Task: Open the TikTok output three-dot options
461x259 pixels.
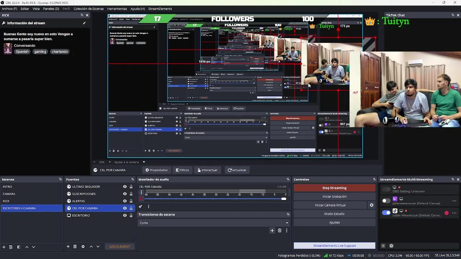Action: pyautogui.click(x=454, y=213)
